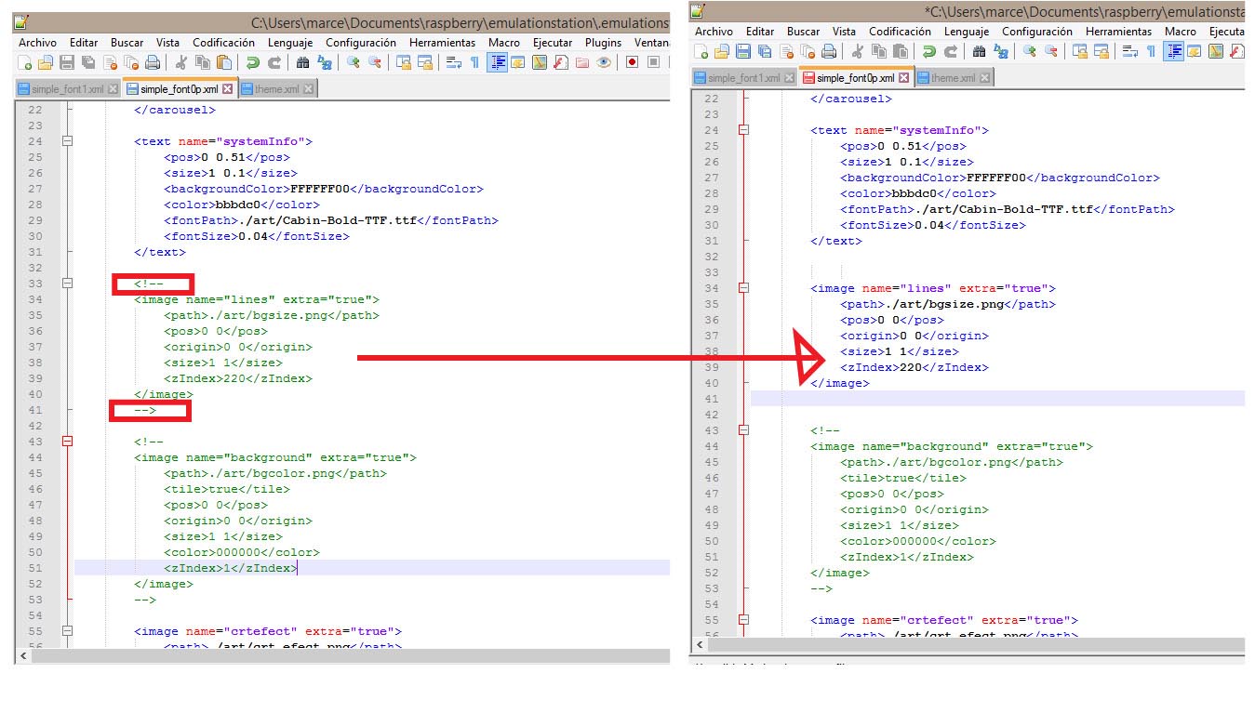The image size is (1255, 726).
Task: Toggle Indent Guide in left window toolbar
Action: pos(497,62)
